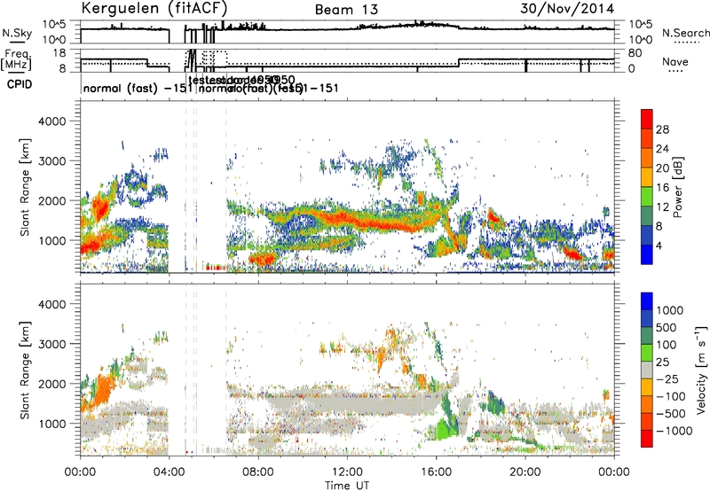Viewport: 710px width, 491px height.
Task: Click inside the velocity range-time plot panel
Action: tap(347, 370)
